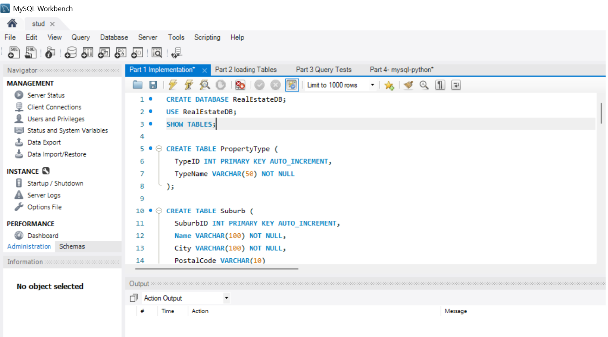This screenshot has width=608, height=337.
Task: Click the Explain query plan magnifier icon
Action: pos(205,85)
